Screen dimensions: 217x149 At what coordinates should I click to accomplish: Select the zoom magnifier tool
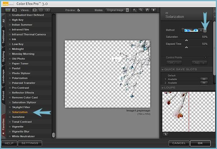click(x=141, y=10)
